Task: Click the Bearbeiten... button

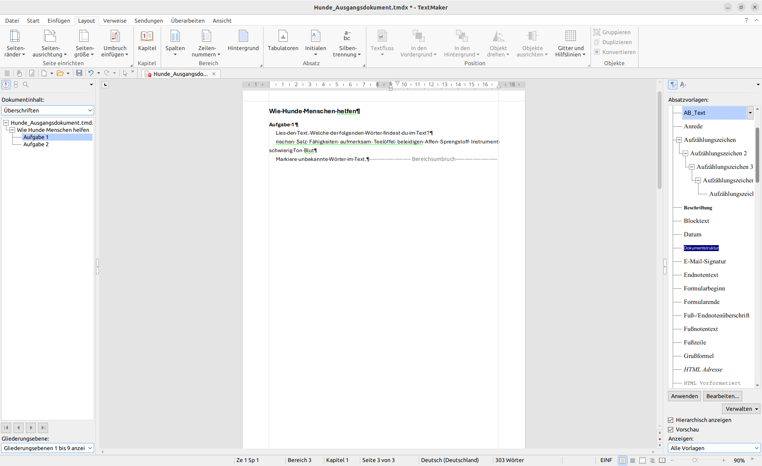Action: pyautogui.click(x=722, y=396)
